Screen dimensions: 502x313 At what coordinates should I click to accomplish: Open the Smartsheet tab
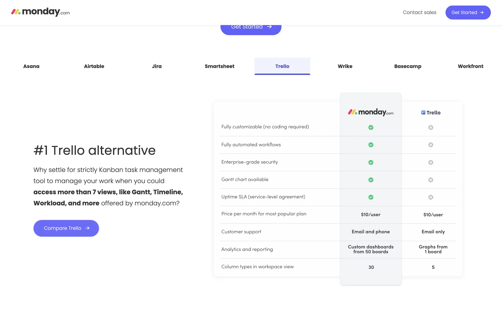point(219,66)
